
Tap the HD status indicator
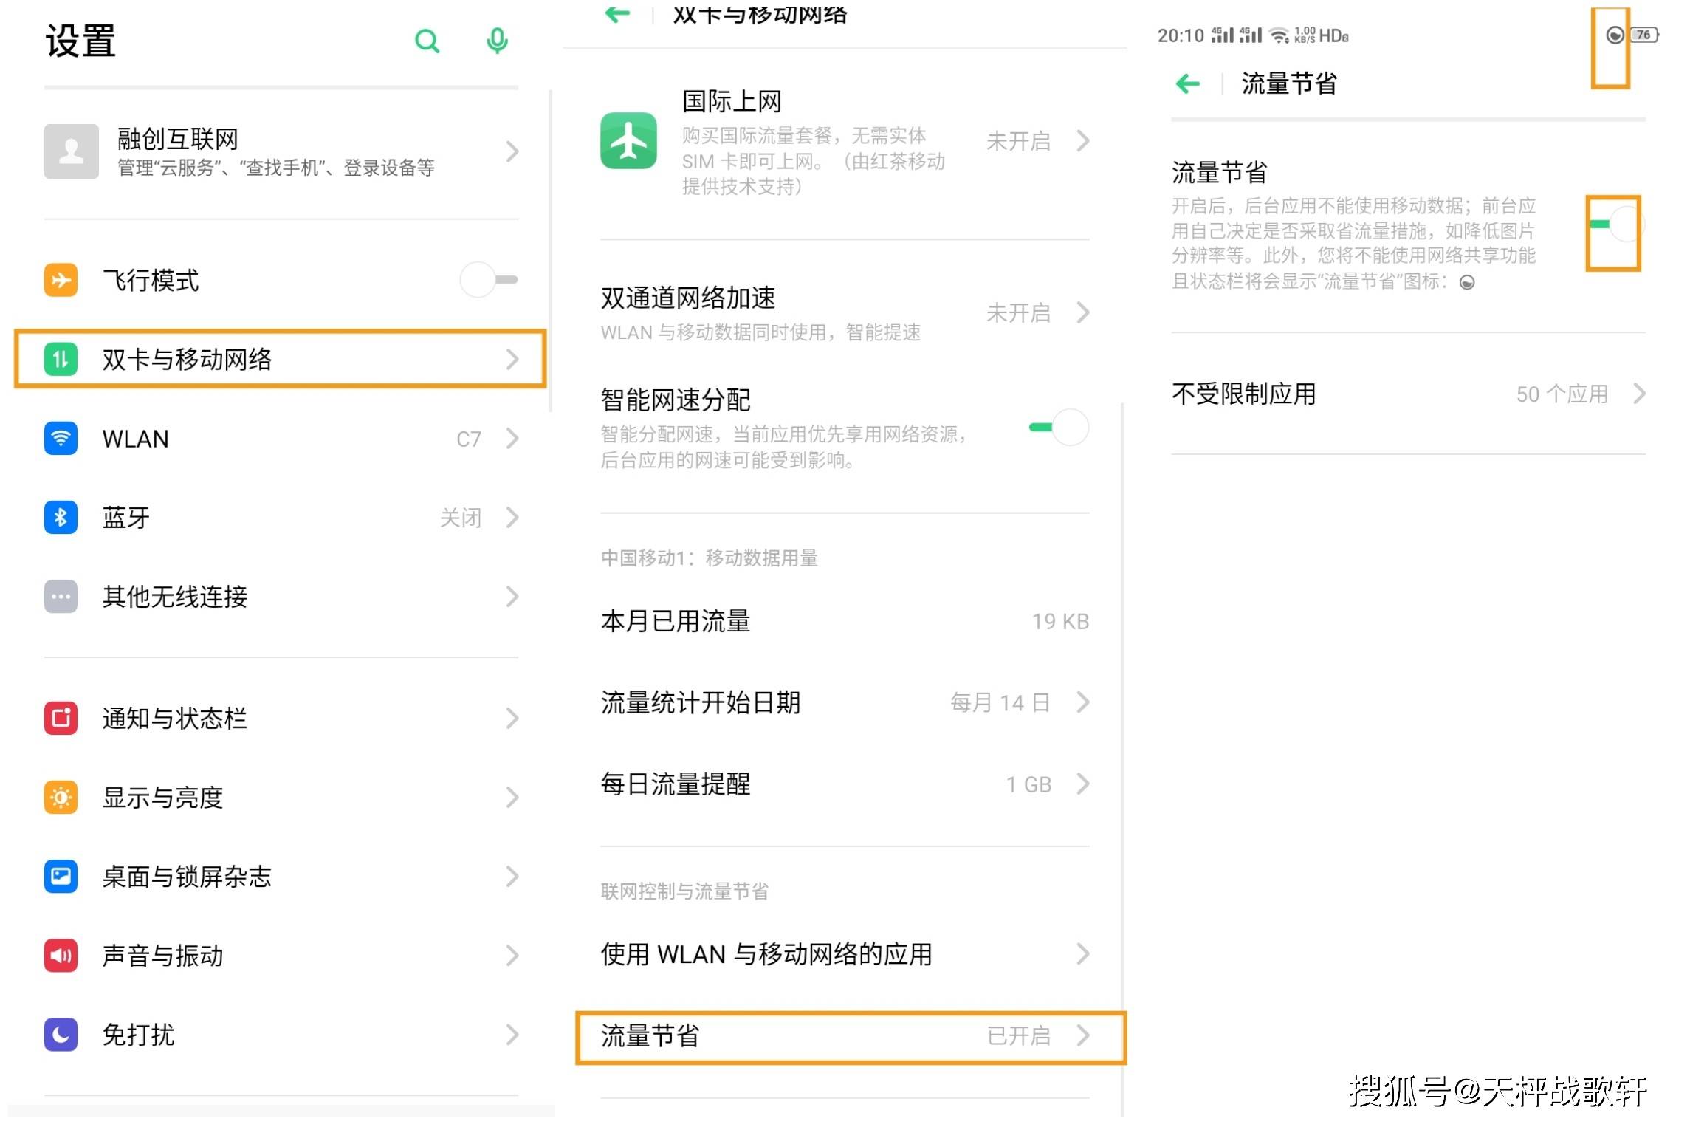(1333, 35)
